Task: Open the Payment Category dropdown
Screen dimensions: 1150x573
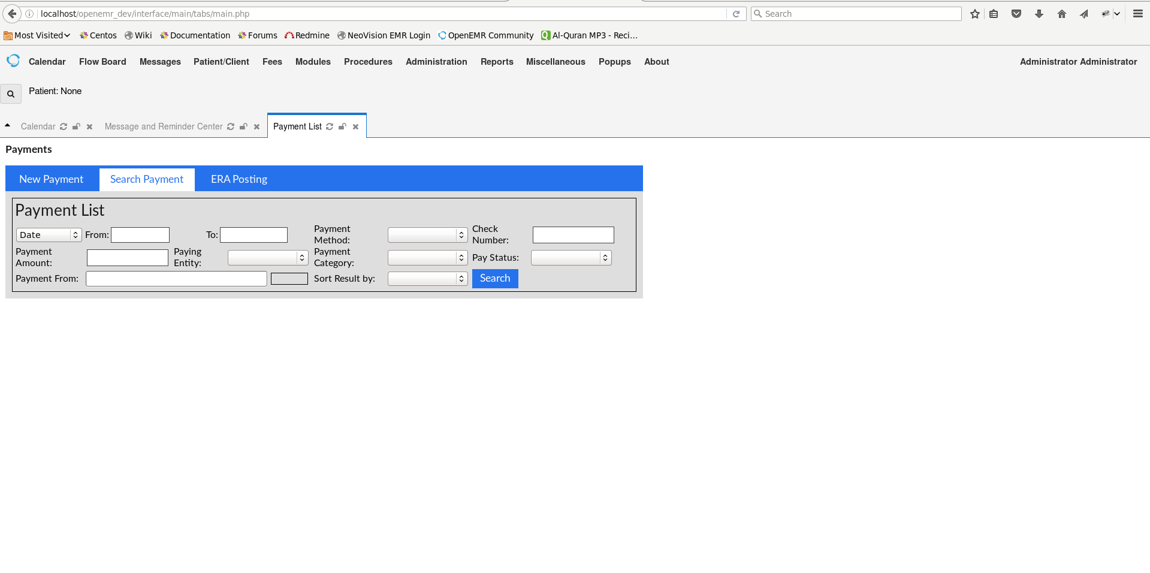Action: (427, 258)
